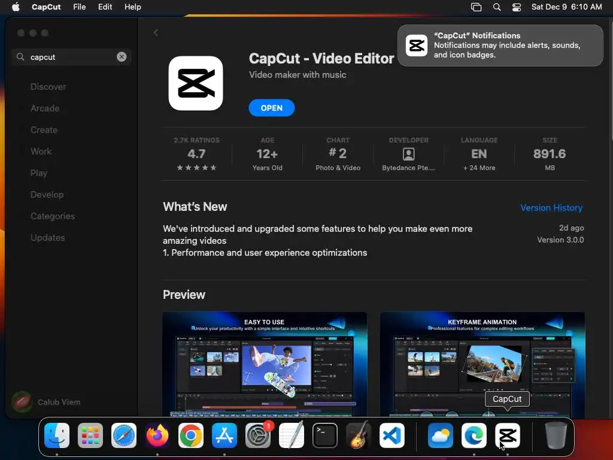Screen dimensions: 613x460
Task: Open the Apple menu
Action: click(16, 7)
